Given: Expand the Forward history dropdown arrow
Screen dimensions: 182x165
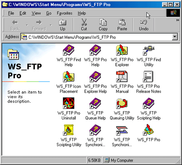Looking at the screenshot, I should coord(51,25).
